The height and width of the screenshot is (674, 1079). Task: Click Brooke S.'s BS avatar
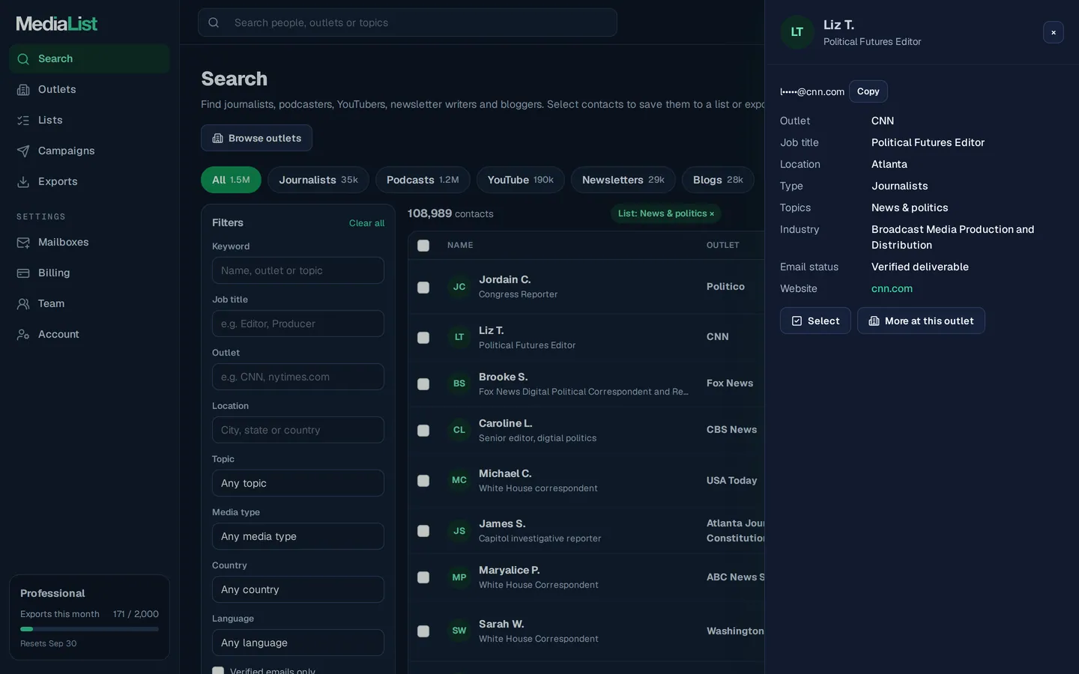tap(459, 383)
